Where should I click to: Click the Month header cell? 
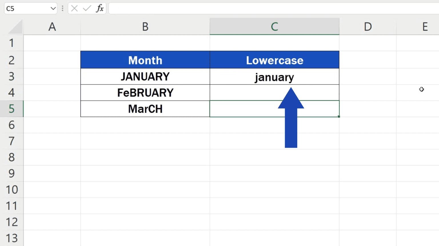click(x=145, y=60)
